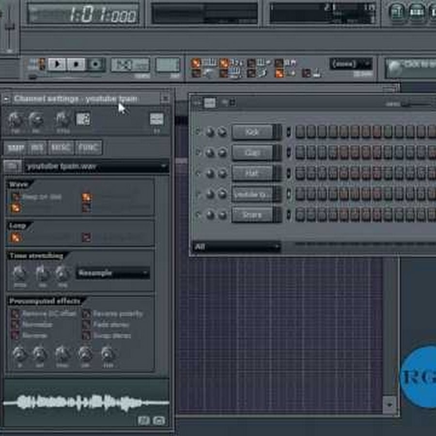The height and width of the screenshot is (436, 436).
Task: Open the MISC tab in Channel settings
Action: (x=61, y=148)
